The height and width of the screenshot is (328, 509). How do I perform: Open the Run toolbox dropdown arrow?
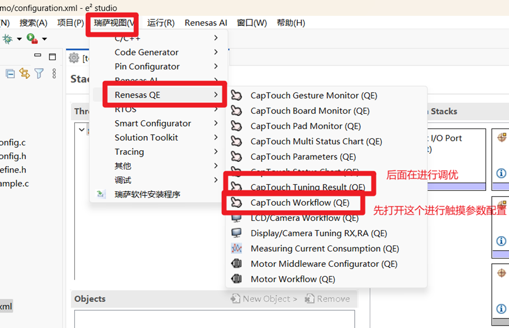[x=45, y=39]
